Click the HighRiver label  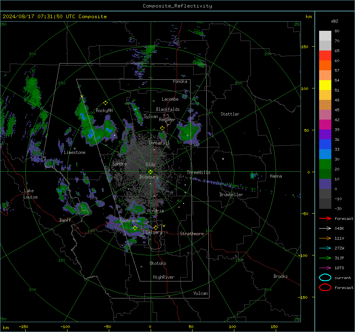click(x=164, y=277)
